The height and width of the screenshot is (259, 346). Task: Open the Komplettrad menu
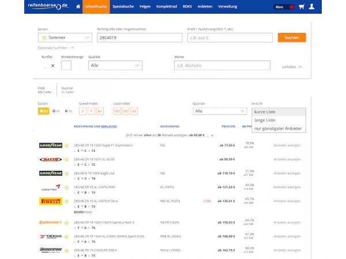pyautogui.click(x=167, y=6)
